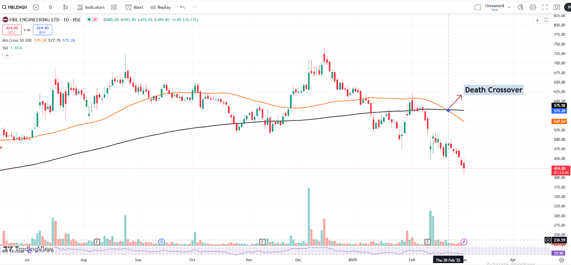Image resolution: width=571 pixels, height=265 pixels.
Task: Click the Thu 20 Feb '25 date label
Action: tap(448, 260)
